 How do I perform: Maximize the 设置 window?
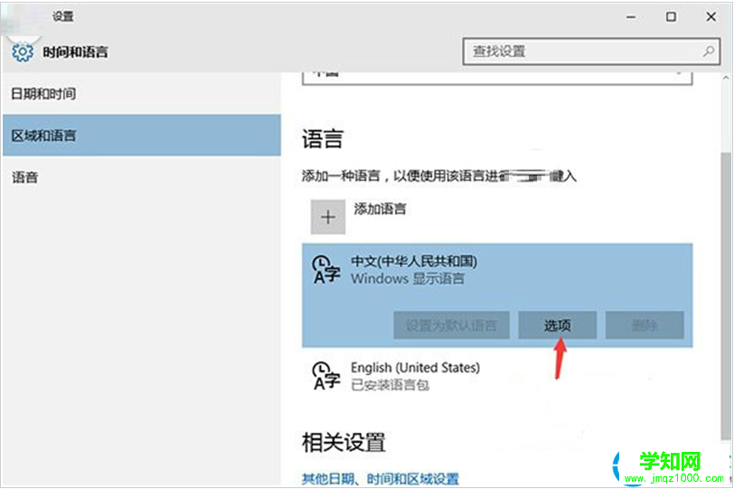(x=671, y=17)
